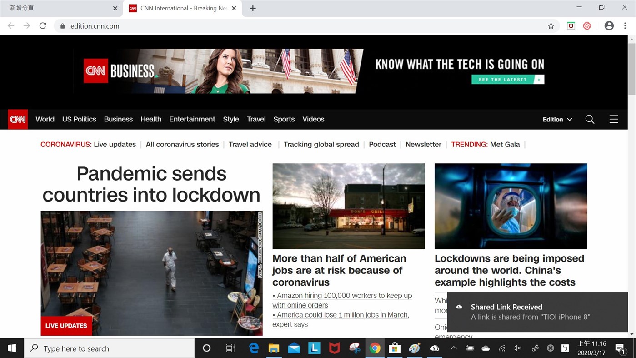
Task: Click the red shield extension icon in toolbar
Action: tap(571, 26)
